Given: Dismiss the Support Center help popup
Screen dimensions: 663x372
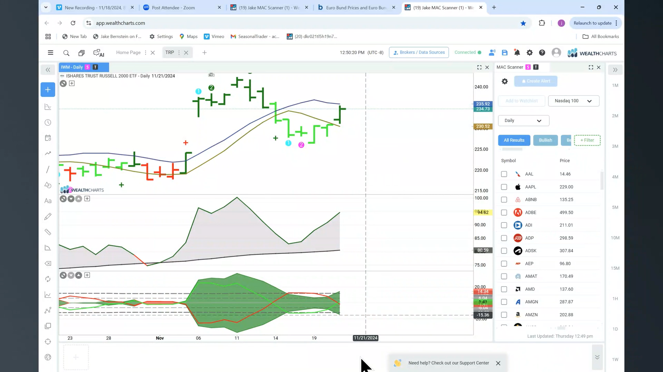Looking at the screenshot, I should pyautogui.click(x=498, y=363).
